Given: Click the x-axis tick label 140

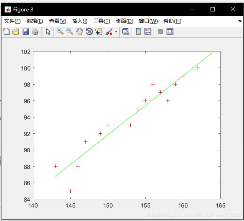Looking at the screenshot, I should point(33,206).
